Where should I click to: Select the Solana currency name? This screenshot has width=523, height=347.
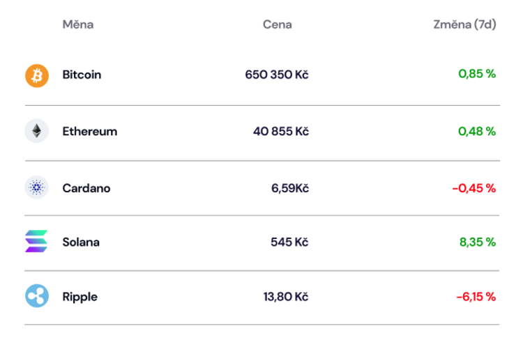81,242
